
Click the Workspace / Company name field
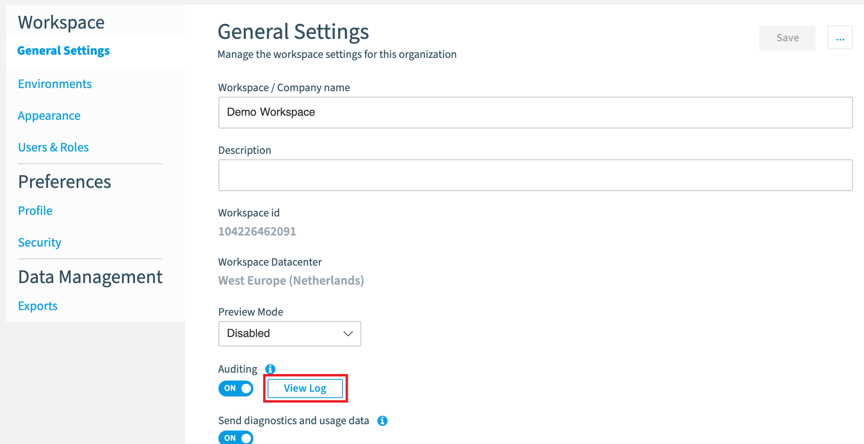535,112
